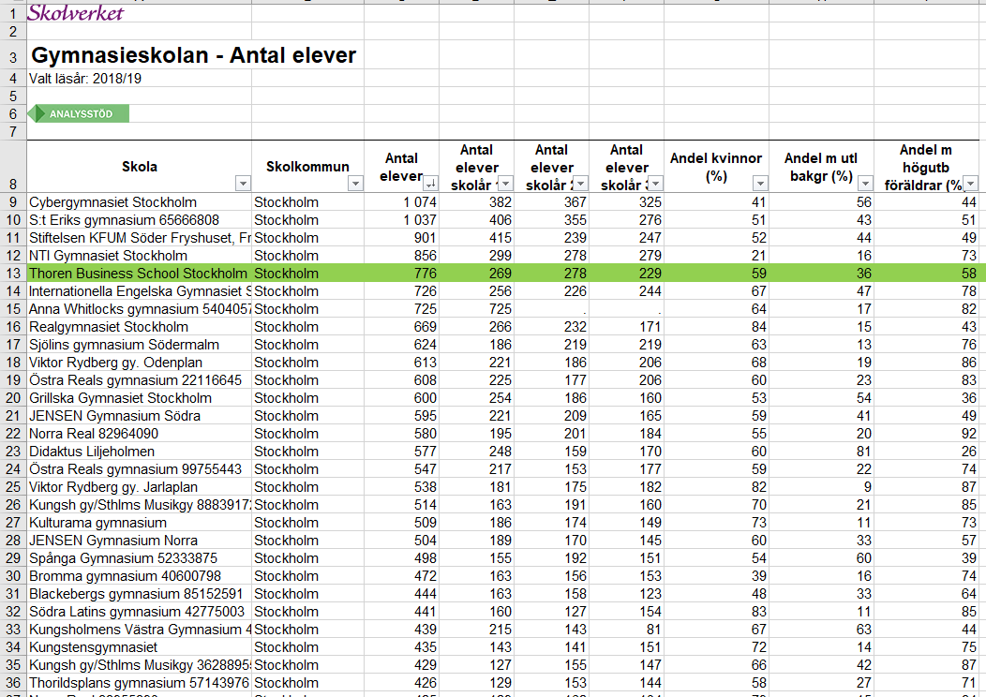Open the Andel kvinnor (%) filter dropdown
Viewport: 986px width, 697px height.
(x=760, y=183)
